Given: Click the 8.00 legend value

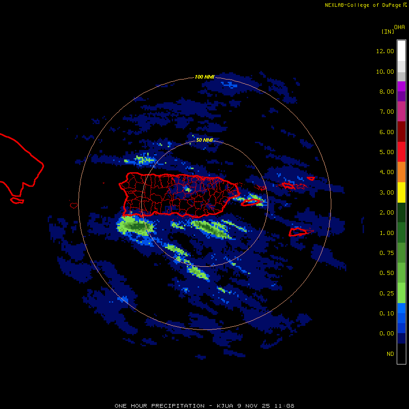Looking at the screenshot, I should pos(387,91).
